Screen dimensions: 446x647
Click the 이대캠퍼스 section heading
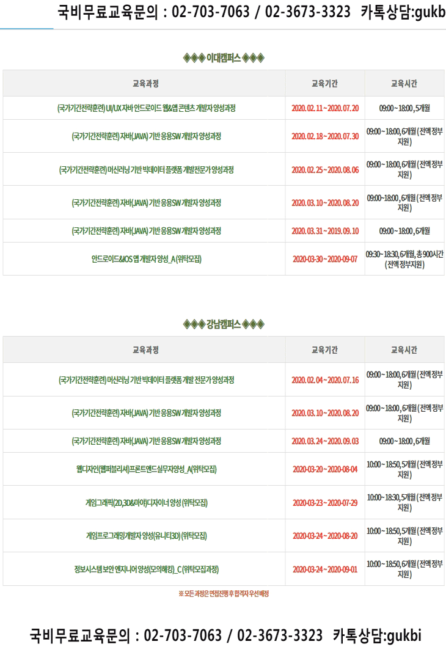pos(223,58)
